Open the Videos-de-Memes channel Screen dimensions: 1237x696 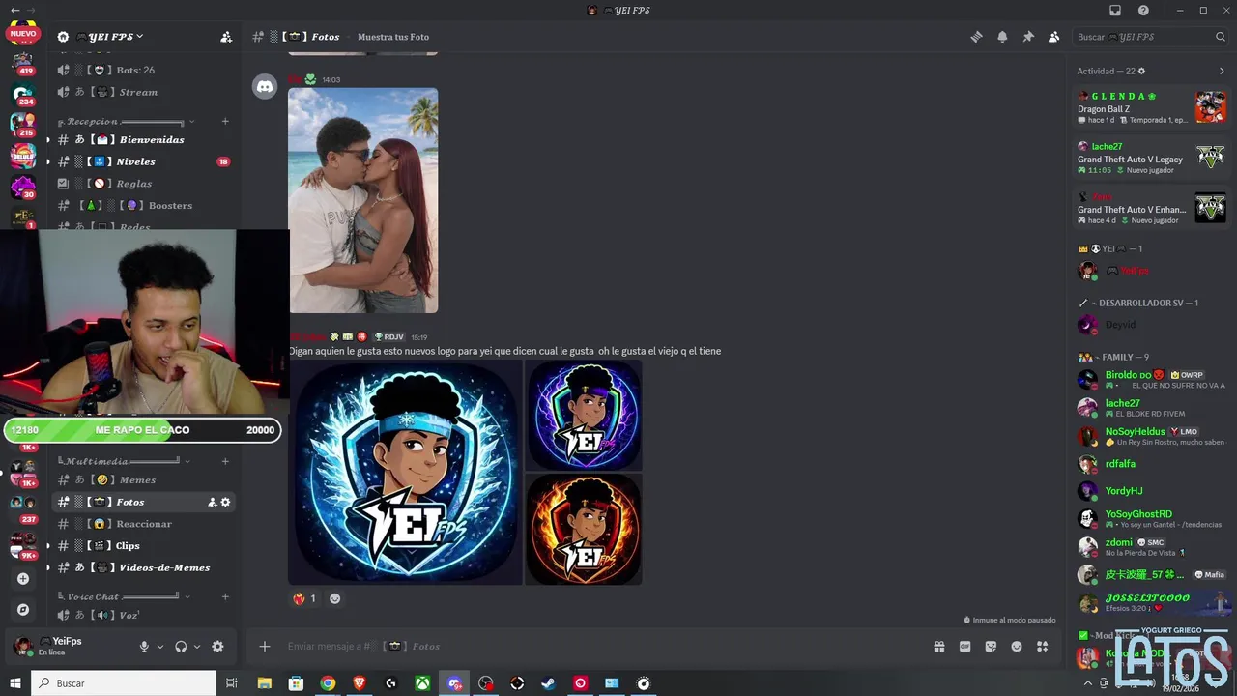tap(145, 567)
